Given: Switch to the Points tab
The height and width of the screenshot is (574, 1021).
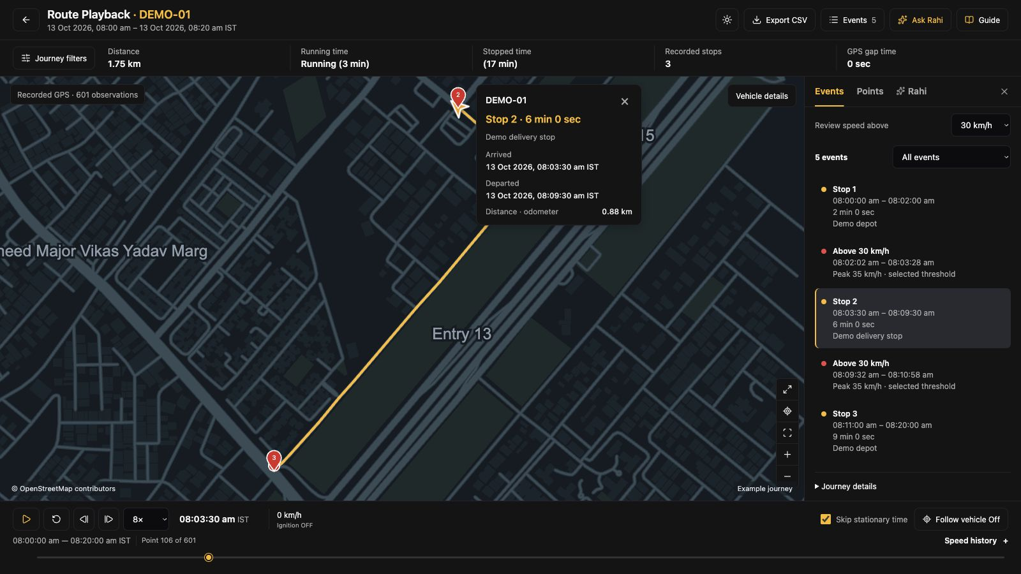Looking at the screenshot, I should [870, 91].
